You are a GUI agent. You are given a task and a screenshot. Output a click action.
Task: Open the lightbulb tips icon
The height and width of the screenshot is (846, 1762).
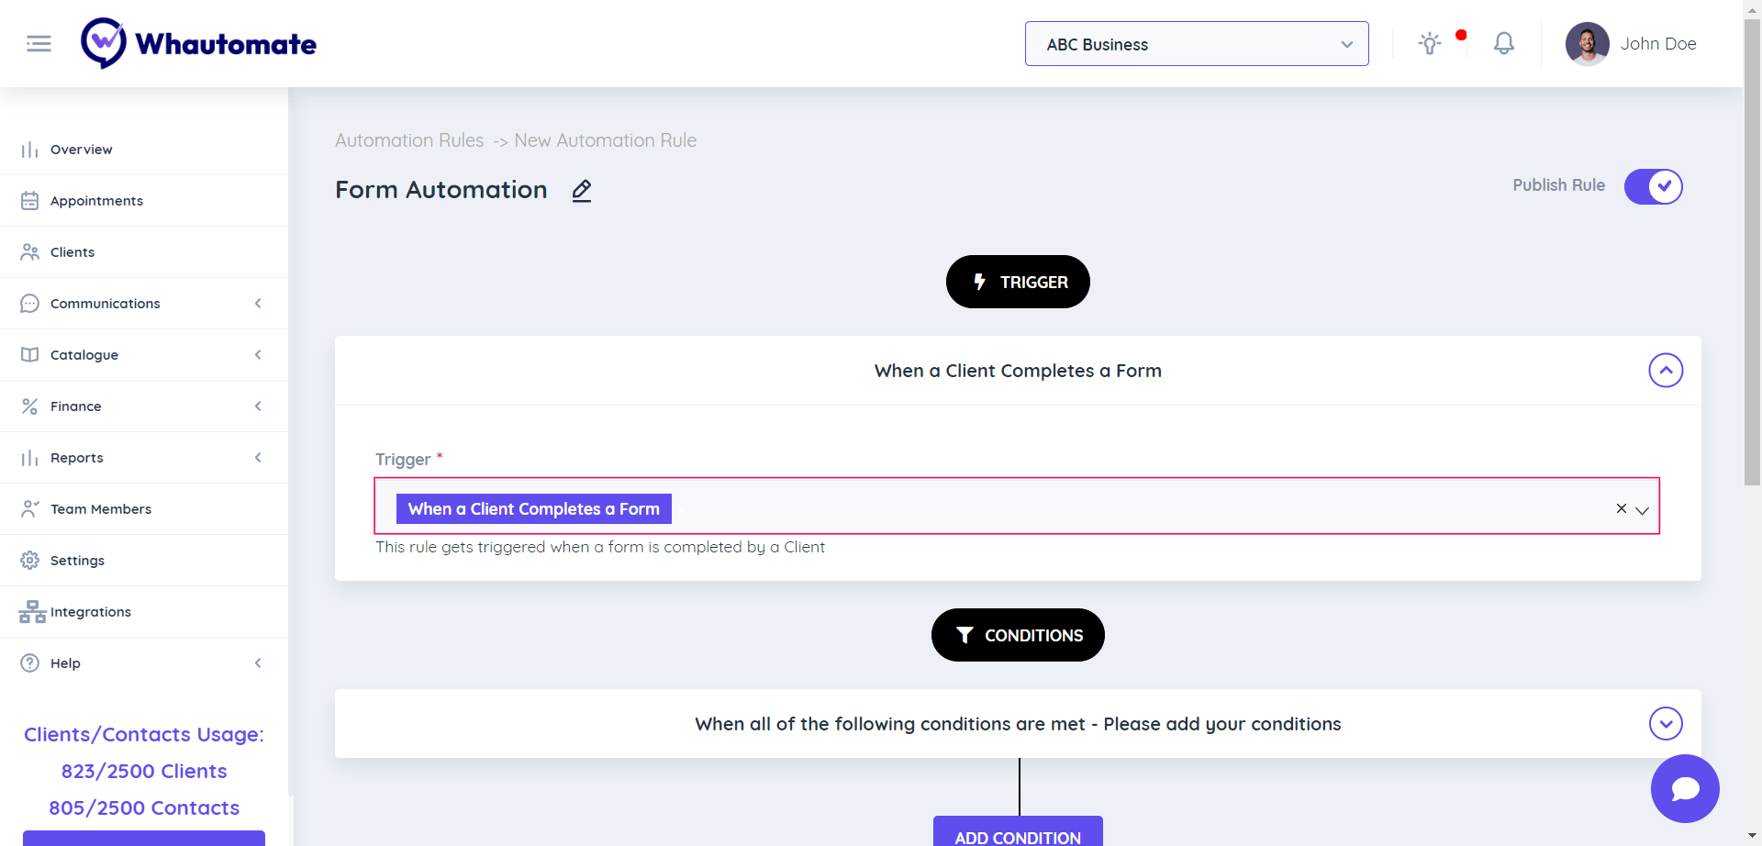point(1429,43)
